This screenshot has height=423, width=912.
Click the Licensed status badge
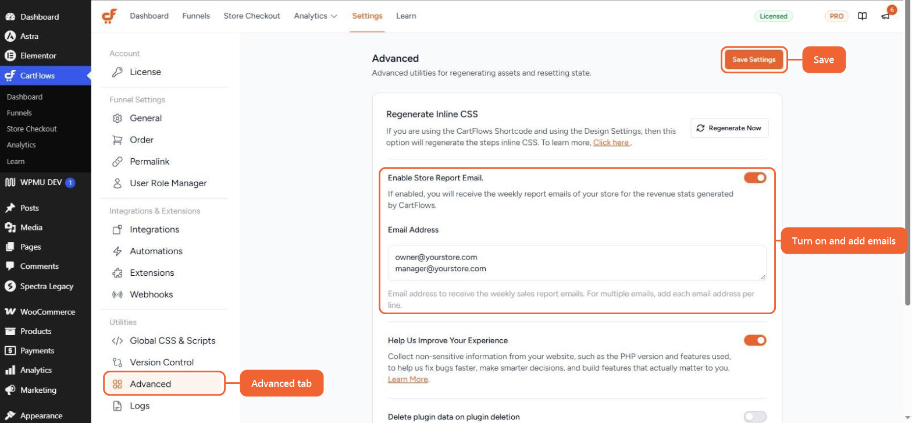coord(774,16)
